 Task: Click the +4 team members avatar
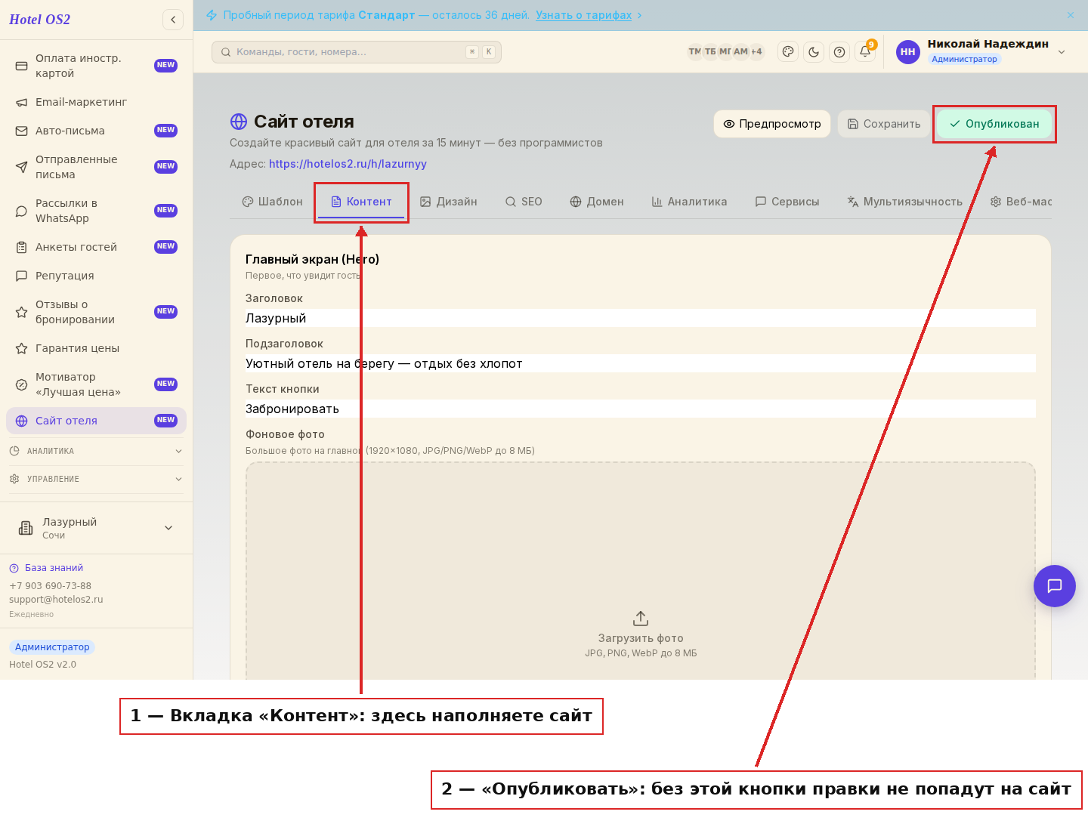pyautogui.click(x=756, y=51)
